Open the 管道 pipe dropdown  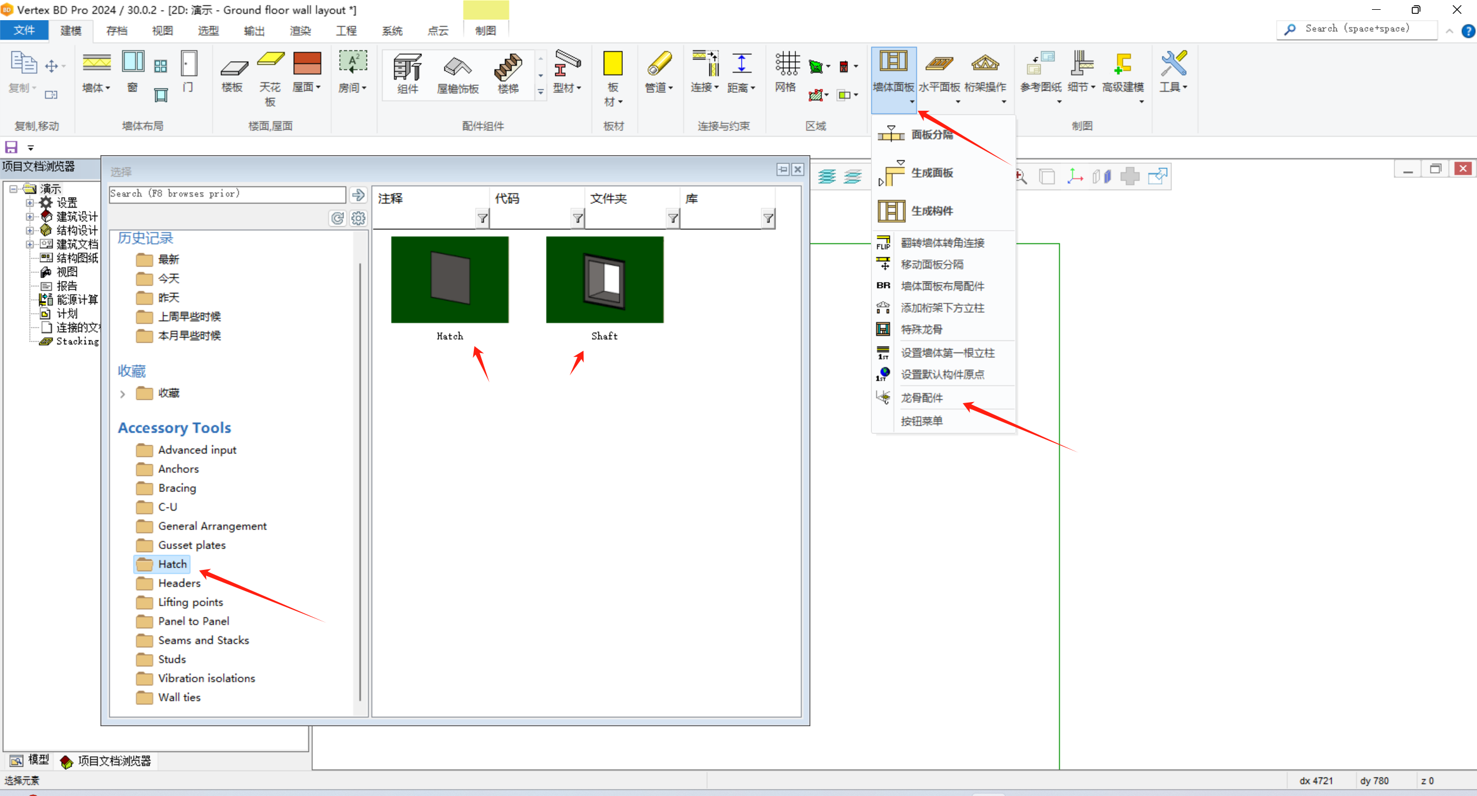pos(671,88)
